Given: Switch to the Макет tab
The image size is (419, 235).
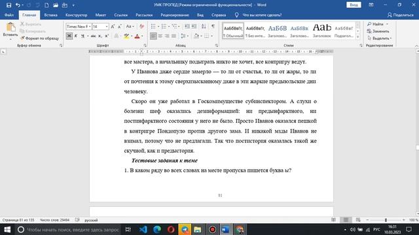Looking at the screenshot, I should 101,15.
